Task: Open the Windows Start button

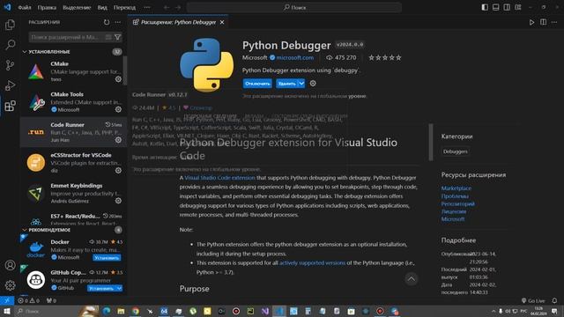Action: (x=7, y=311)
